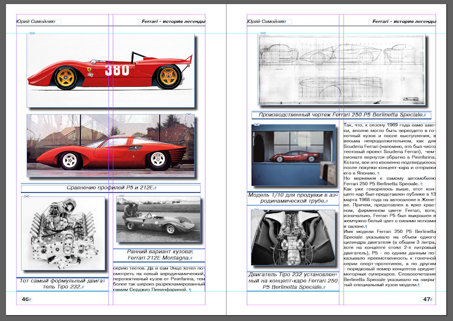
Task: Click header 'Ferrari - история легенды' on page 46
Action: pos(173,22)
